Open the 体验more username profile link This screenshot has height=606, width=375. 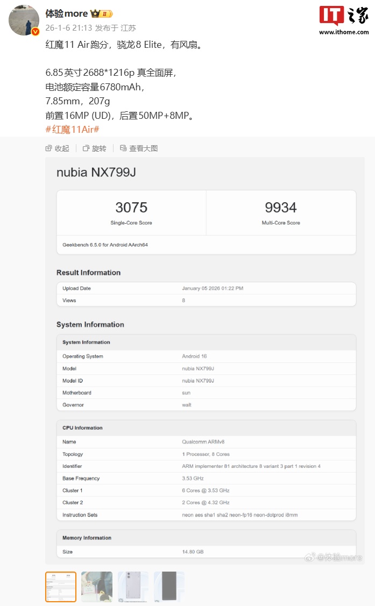pyautogui.click(x=66, y=13)
